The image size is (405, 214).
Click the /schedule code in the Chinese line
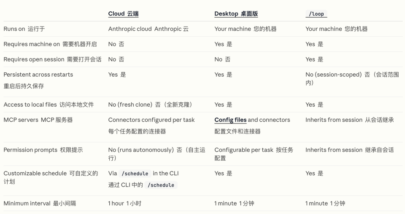(160, 185)
